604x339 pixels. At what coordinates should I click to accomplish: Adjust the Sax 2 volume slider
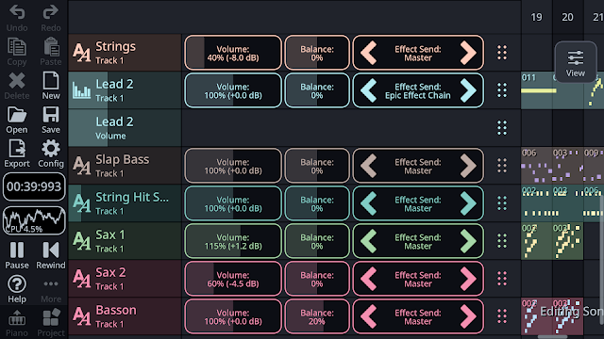(x=233, y=279)
